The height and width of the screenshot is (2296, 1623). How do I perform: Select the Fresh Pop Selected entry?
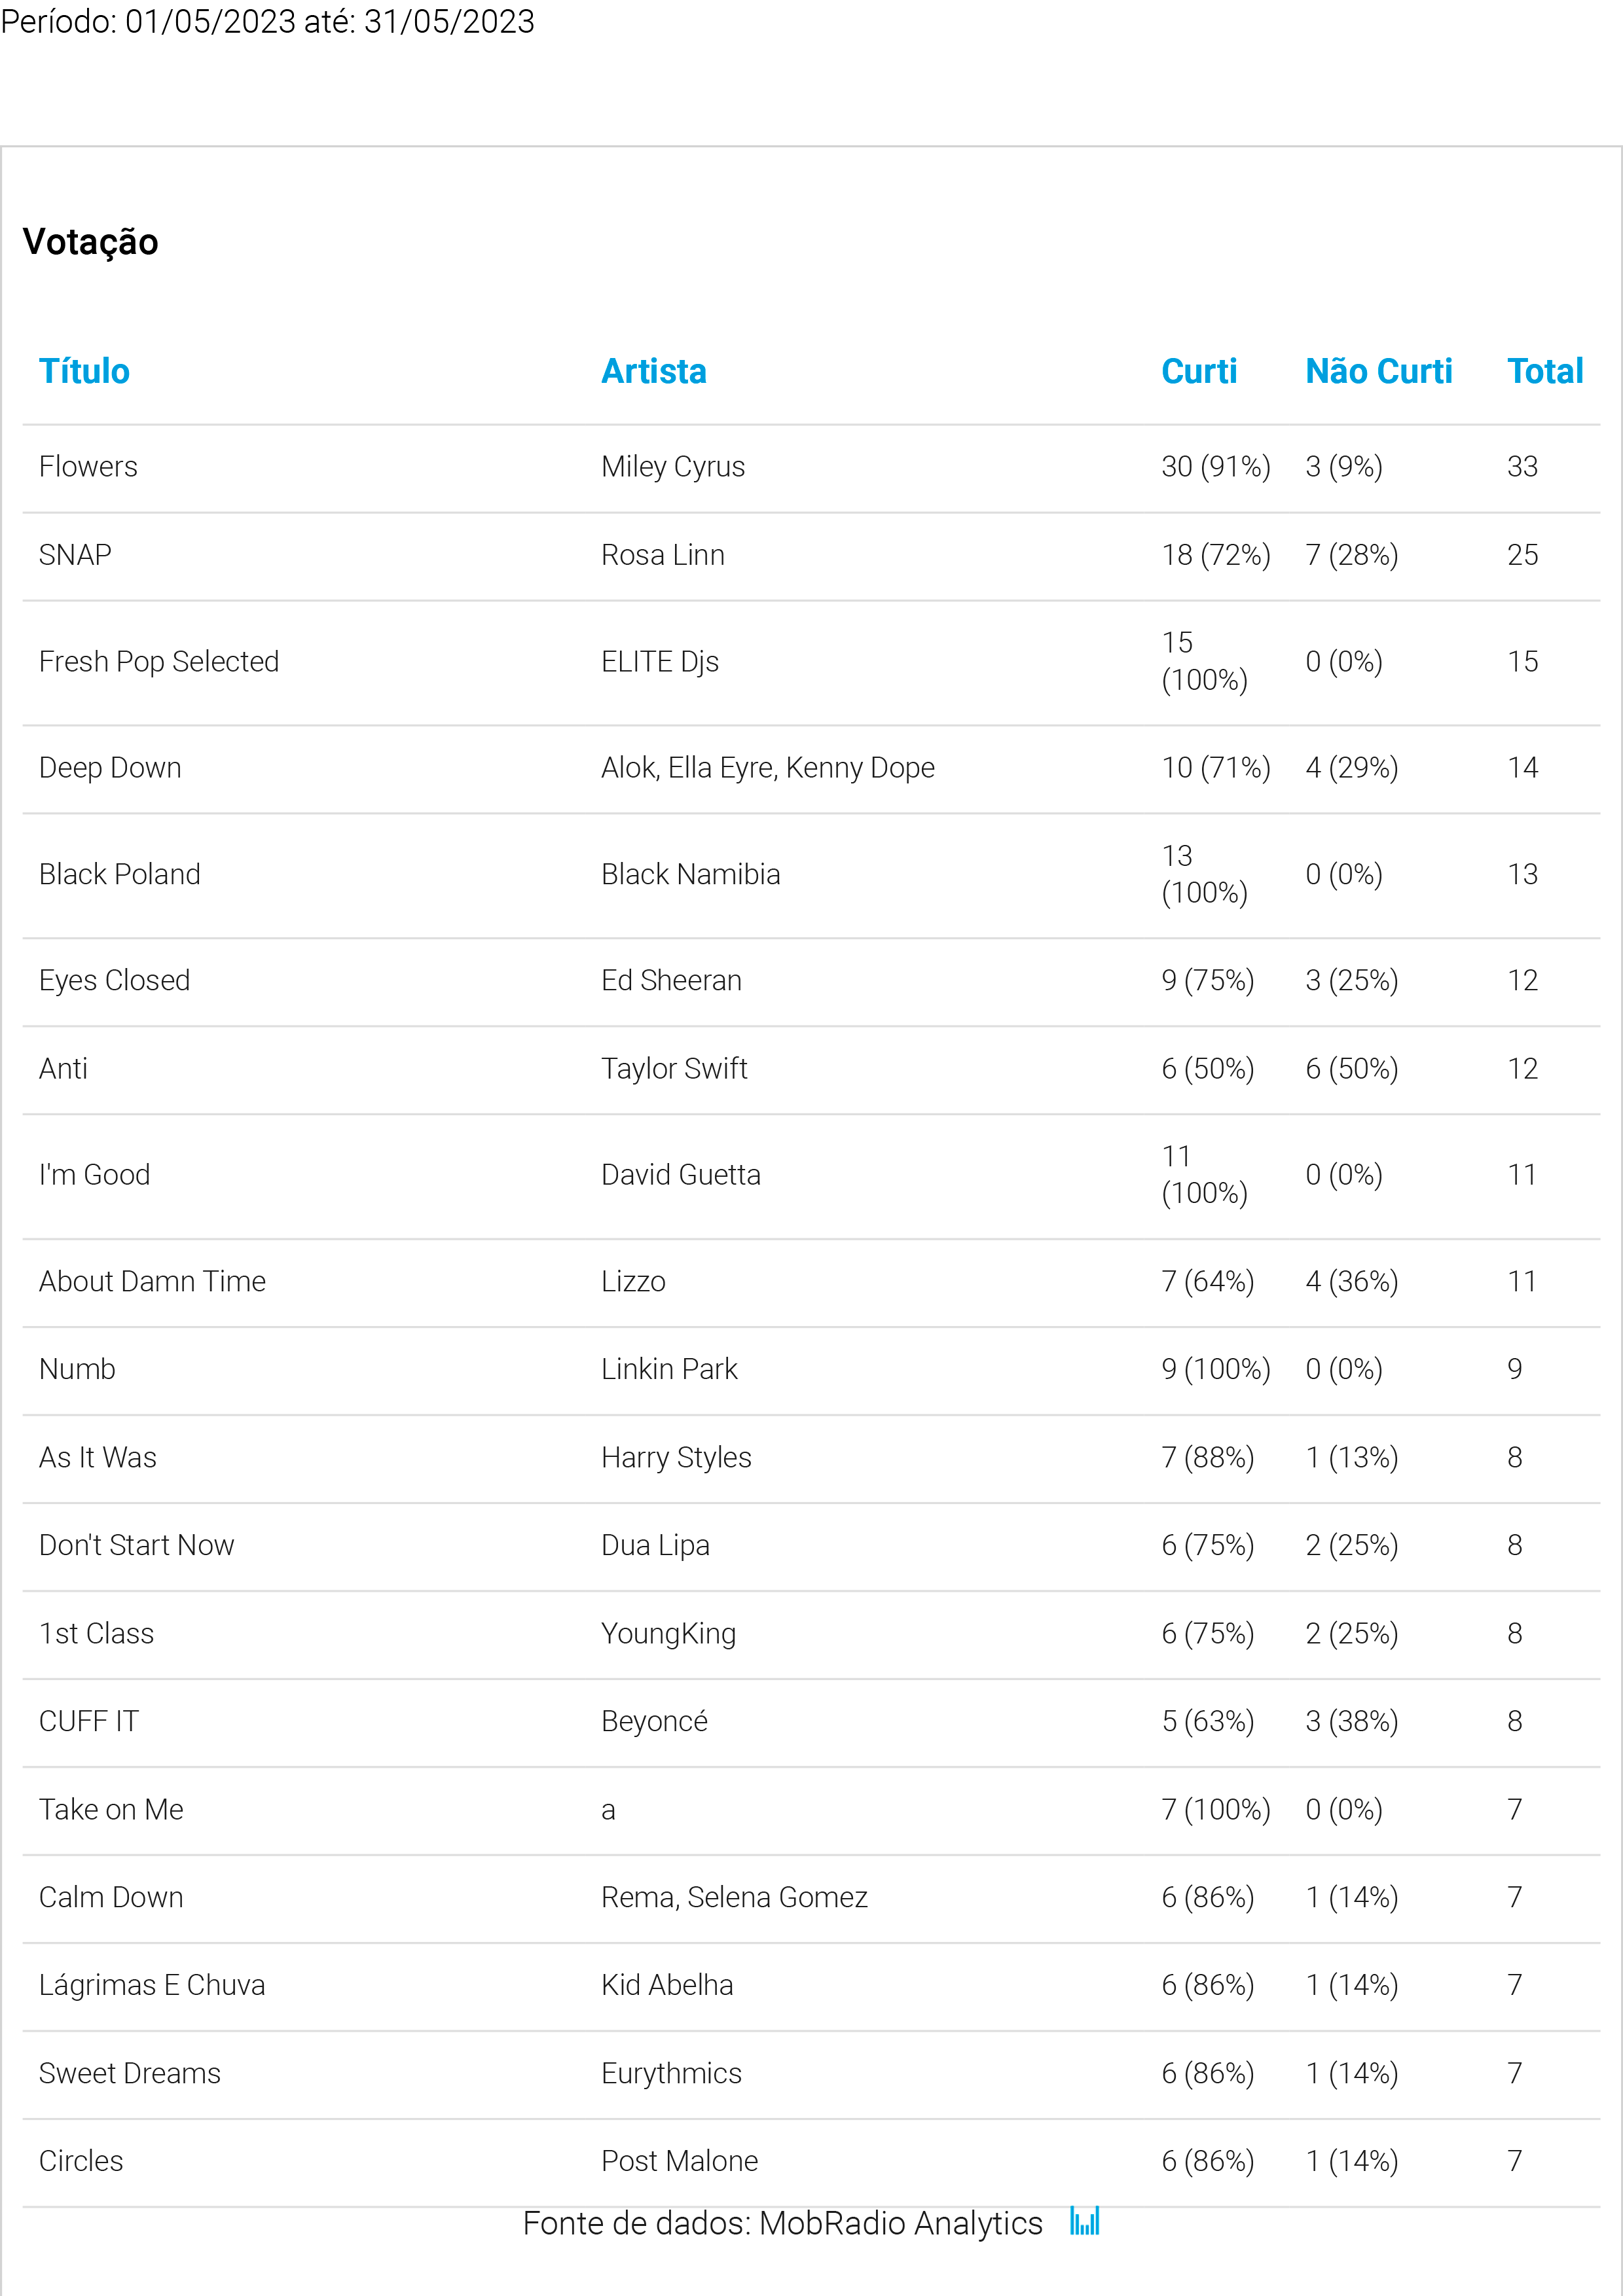tap(159, 662)
